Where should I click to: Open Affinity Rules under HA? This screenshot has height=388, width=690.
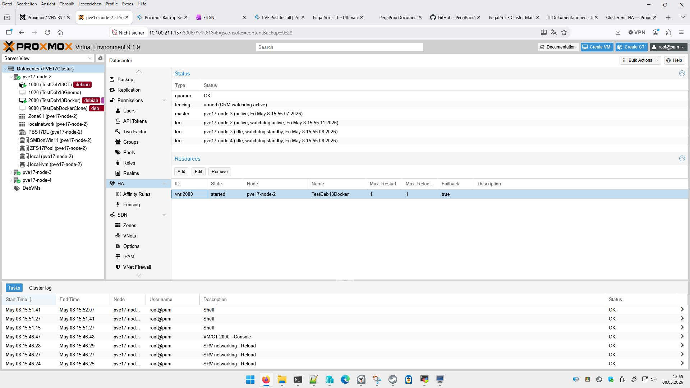137,194
